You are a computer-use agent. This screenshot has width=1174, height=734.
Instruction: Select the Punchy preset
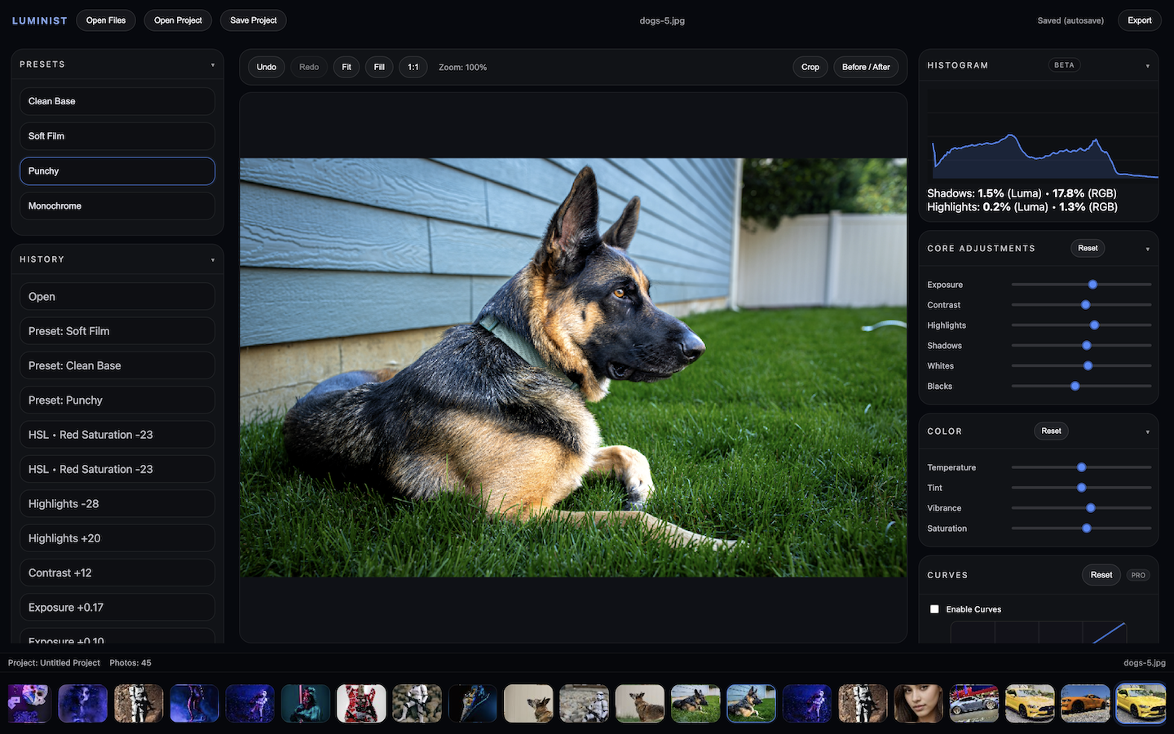point(117,171)
